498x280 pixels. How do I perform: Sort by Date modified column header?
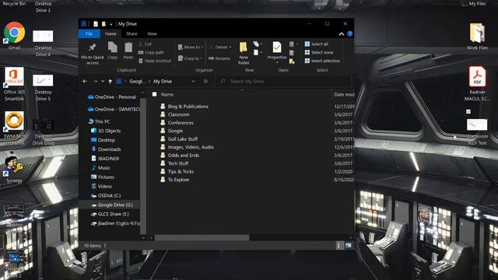pyautogui.click(x=344, y=94)
